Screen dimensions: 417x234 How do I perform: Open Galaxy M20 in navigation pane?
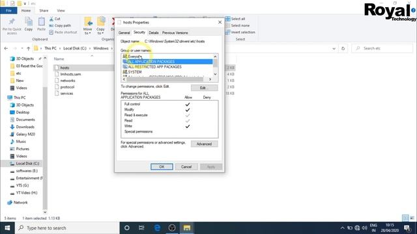click(25, 135)
